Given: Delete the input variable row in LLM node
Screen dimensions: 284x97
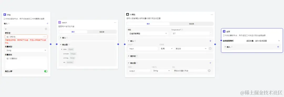Looking at the screenshot, I should click(x=210, y=48).
